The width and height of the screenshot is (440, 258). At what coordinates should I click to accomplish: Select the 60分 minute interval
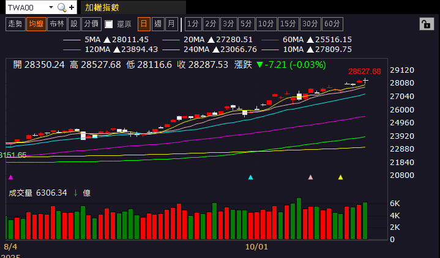(x=332, y=24)
